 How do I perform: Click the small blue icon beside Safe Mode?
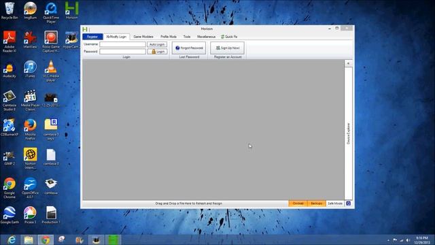point(349,203)
